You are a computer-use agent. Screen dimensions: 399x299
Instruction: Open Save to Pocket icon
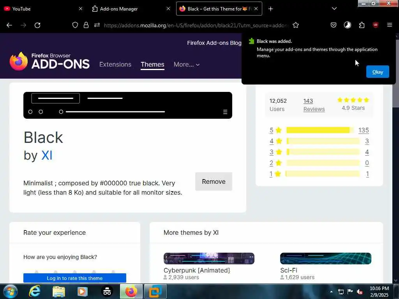(x=334, y=25)
